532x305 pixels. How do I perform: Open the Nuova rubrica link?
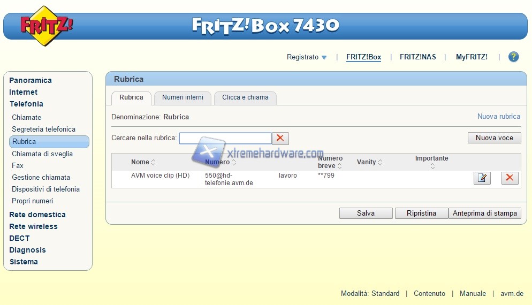498,116
